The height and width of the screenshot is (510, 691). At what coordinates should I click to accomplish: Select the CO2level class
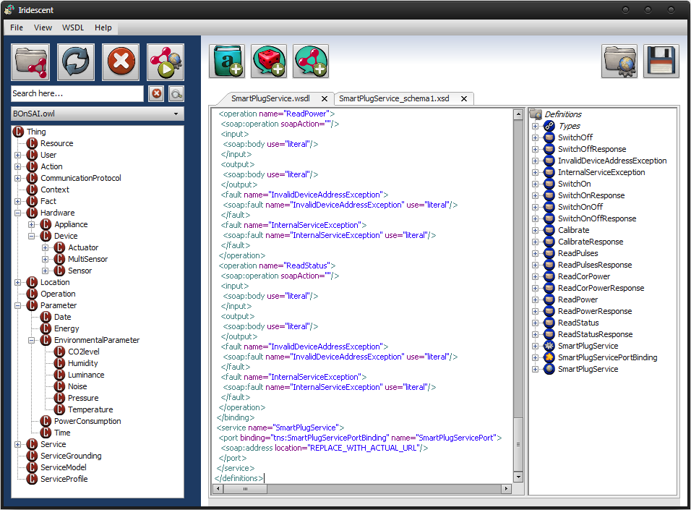(x=84, y=352)
